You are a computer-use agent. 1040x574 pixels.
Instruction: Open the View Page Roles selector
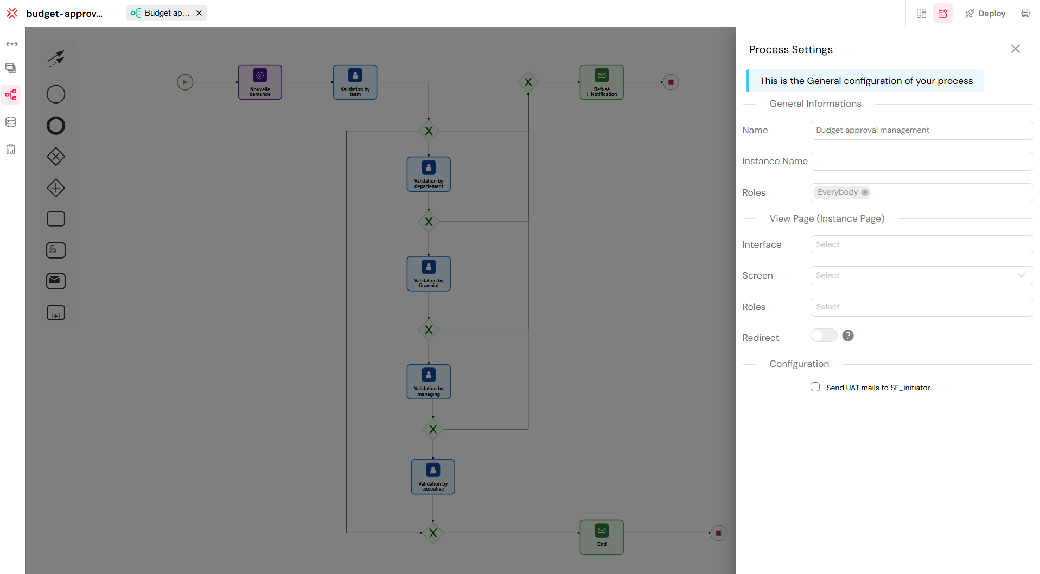(x=921, y=307)
